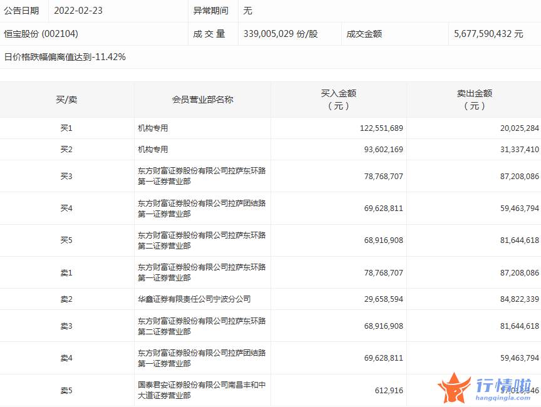This screenshot has width=541, height=407.
Task: Click buy amount 122,551,689
Action: [381, 128]
